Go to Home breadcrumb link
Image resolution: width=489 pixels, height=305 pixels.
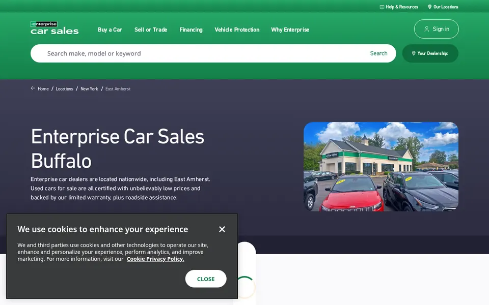pos(43,88)
